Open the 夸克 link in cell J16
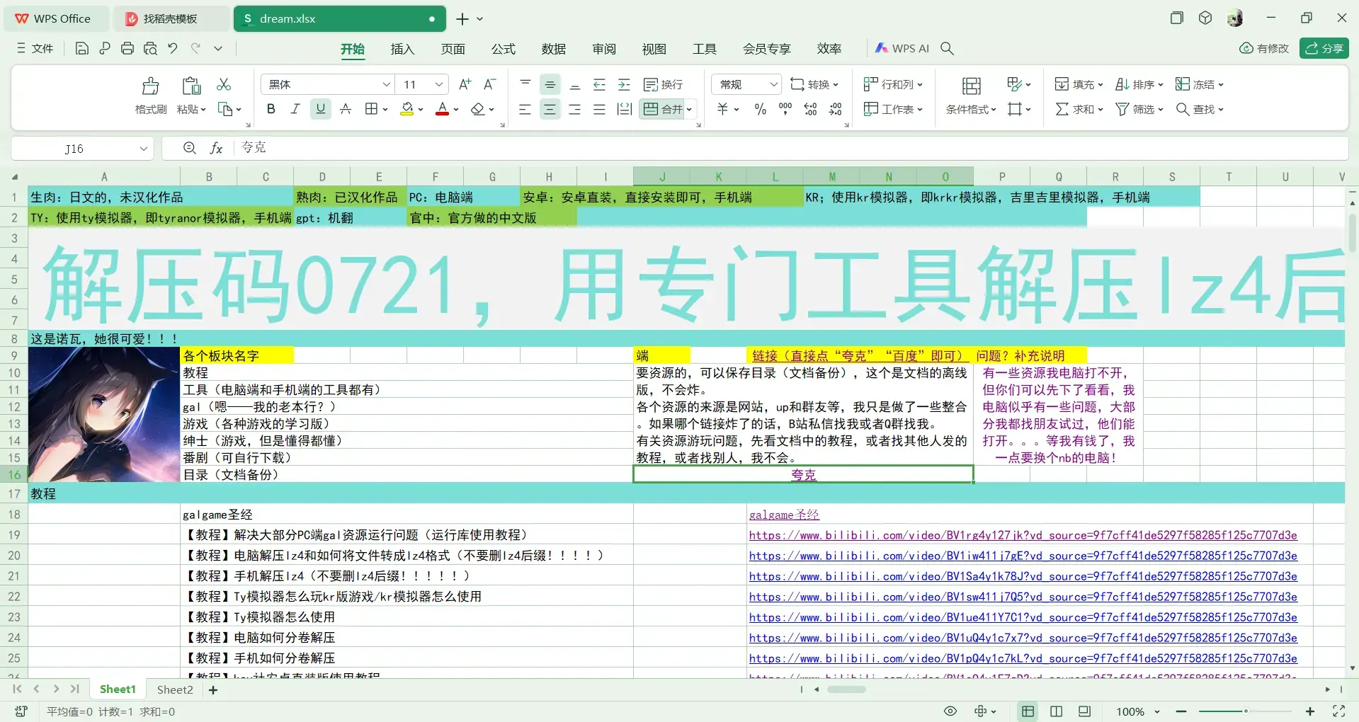The height and width of the screenshot is (722, 1359). (803, 475)
